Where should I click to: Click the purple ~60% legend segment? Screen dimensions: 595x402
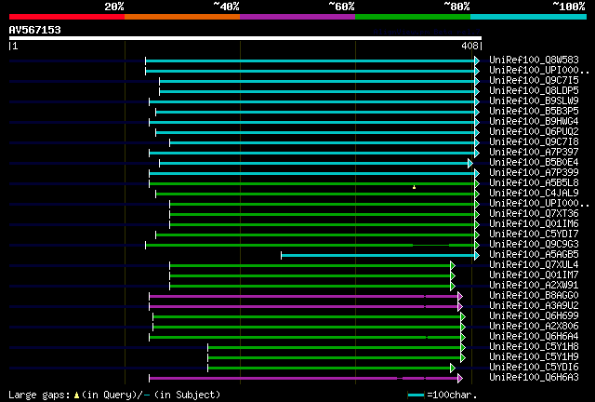click(x=297, y=17)
